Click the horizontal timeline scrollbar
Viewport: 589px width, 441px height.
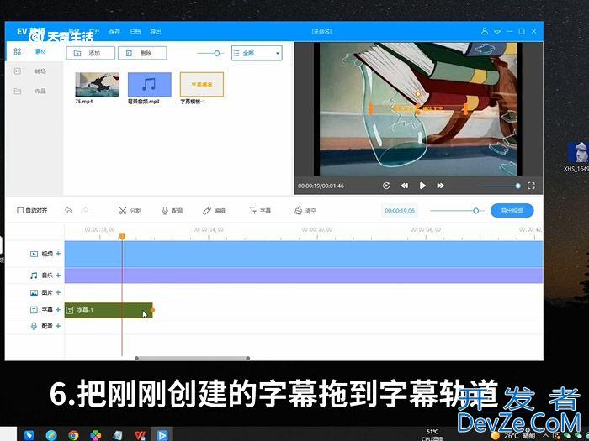point(193,358)
